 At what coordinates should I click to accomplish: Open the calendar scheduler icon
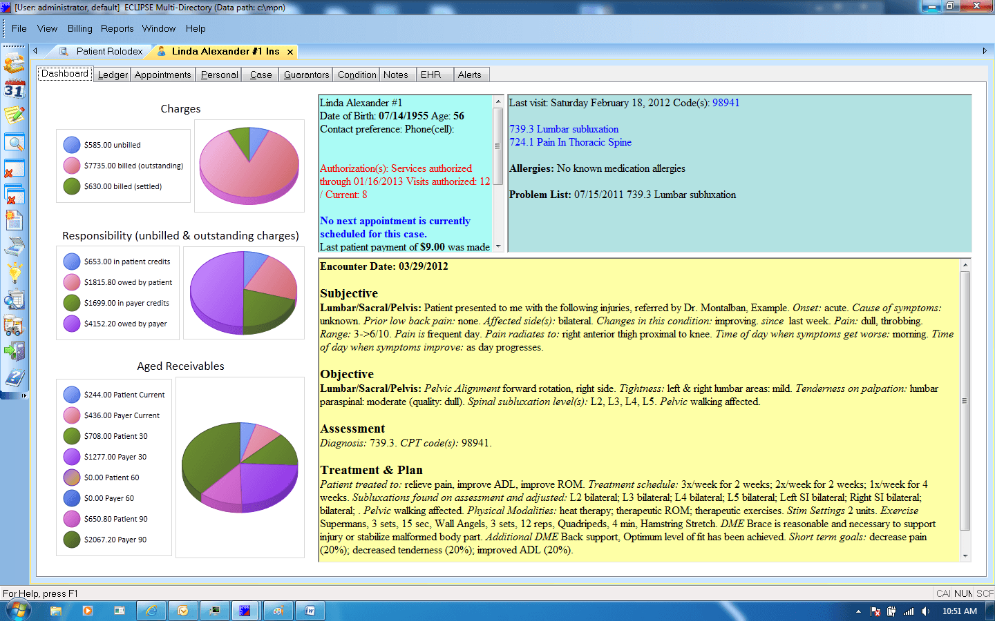point(15,88)
